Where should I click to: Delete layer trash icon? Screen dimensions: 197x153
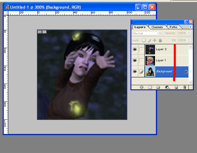184,87
